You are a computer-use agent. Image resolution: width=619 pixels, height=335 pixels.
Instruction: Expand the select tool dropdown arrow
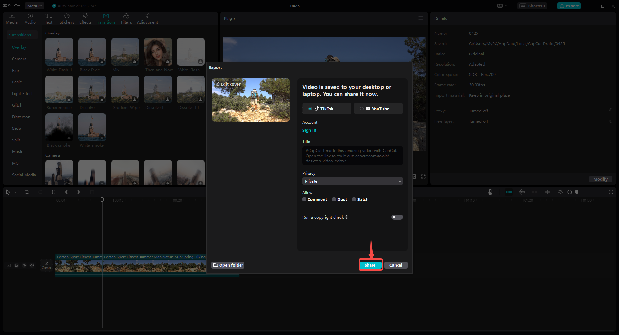tap(15, 192)
